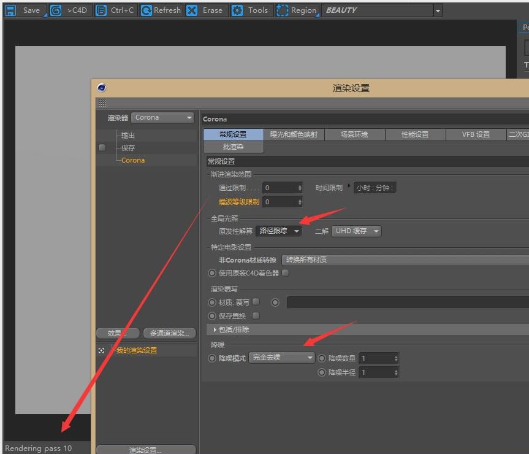
Task: Open the 渲染器 Corona renderer dropdown
Action: pyautogui.click(x=162, y=117)
